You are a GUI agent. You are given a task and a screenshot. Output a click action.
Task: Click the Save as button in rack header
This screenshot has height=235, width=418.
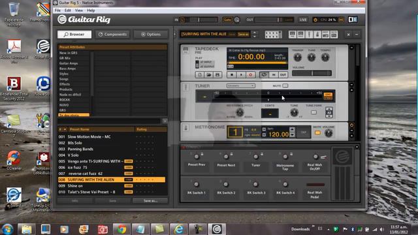point(243,35)
